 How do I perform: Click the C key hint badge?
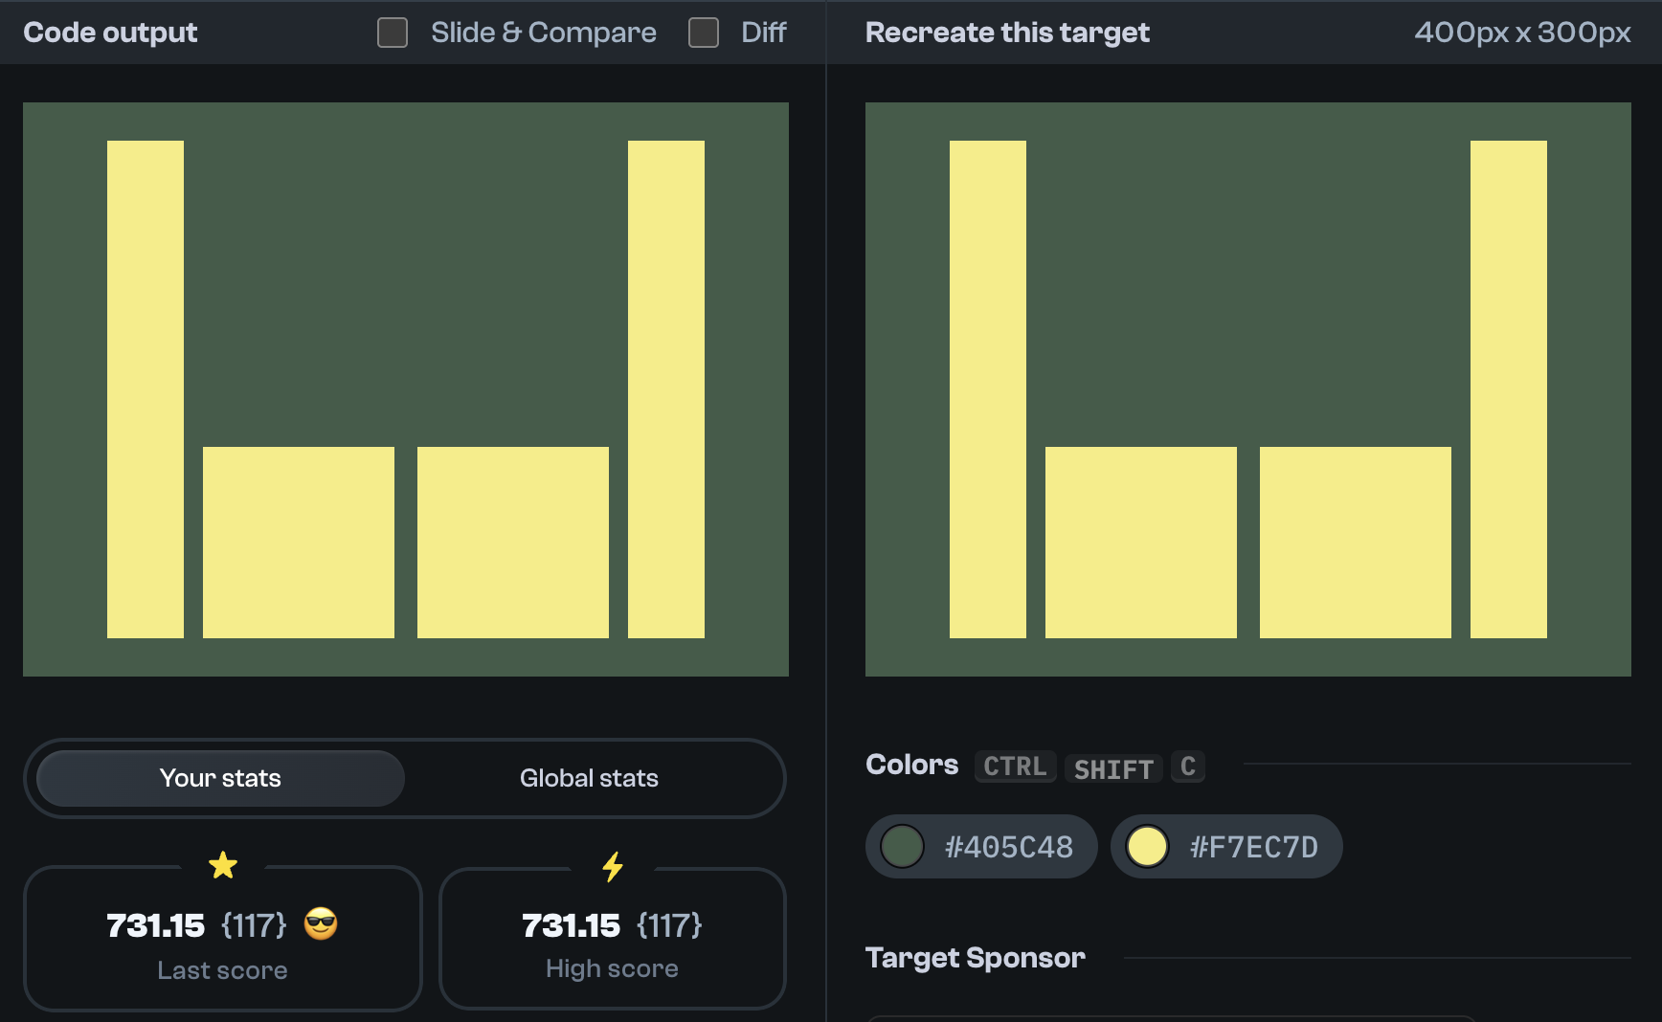pos(1188,766)
